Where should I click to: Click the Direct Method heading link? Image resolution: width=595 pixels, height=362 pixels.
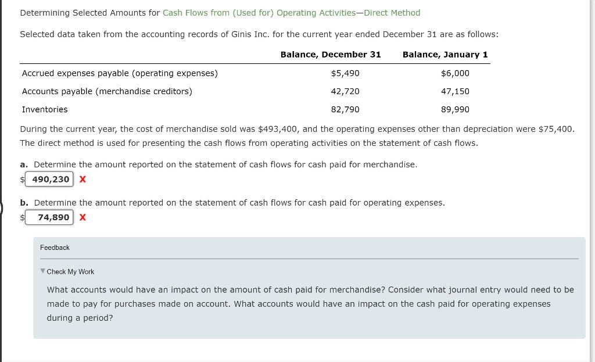point(392,12)
